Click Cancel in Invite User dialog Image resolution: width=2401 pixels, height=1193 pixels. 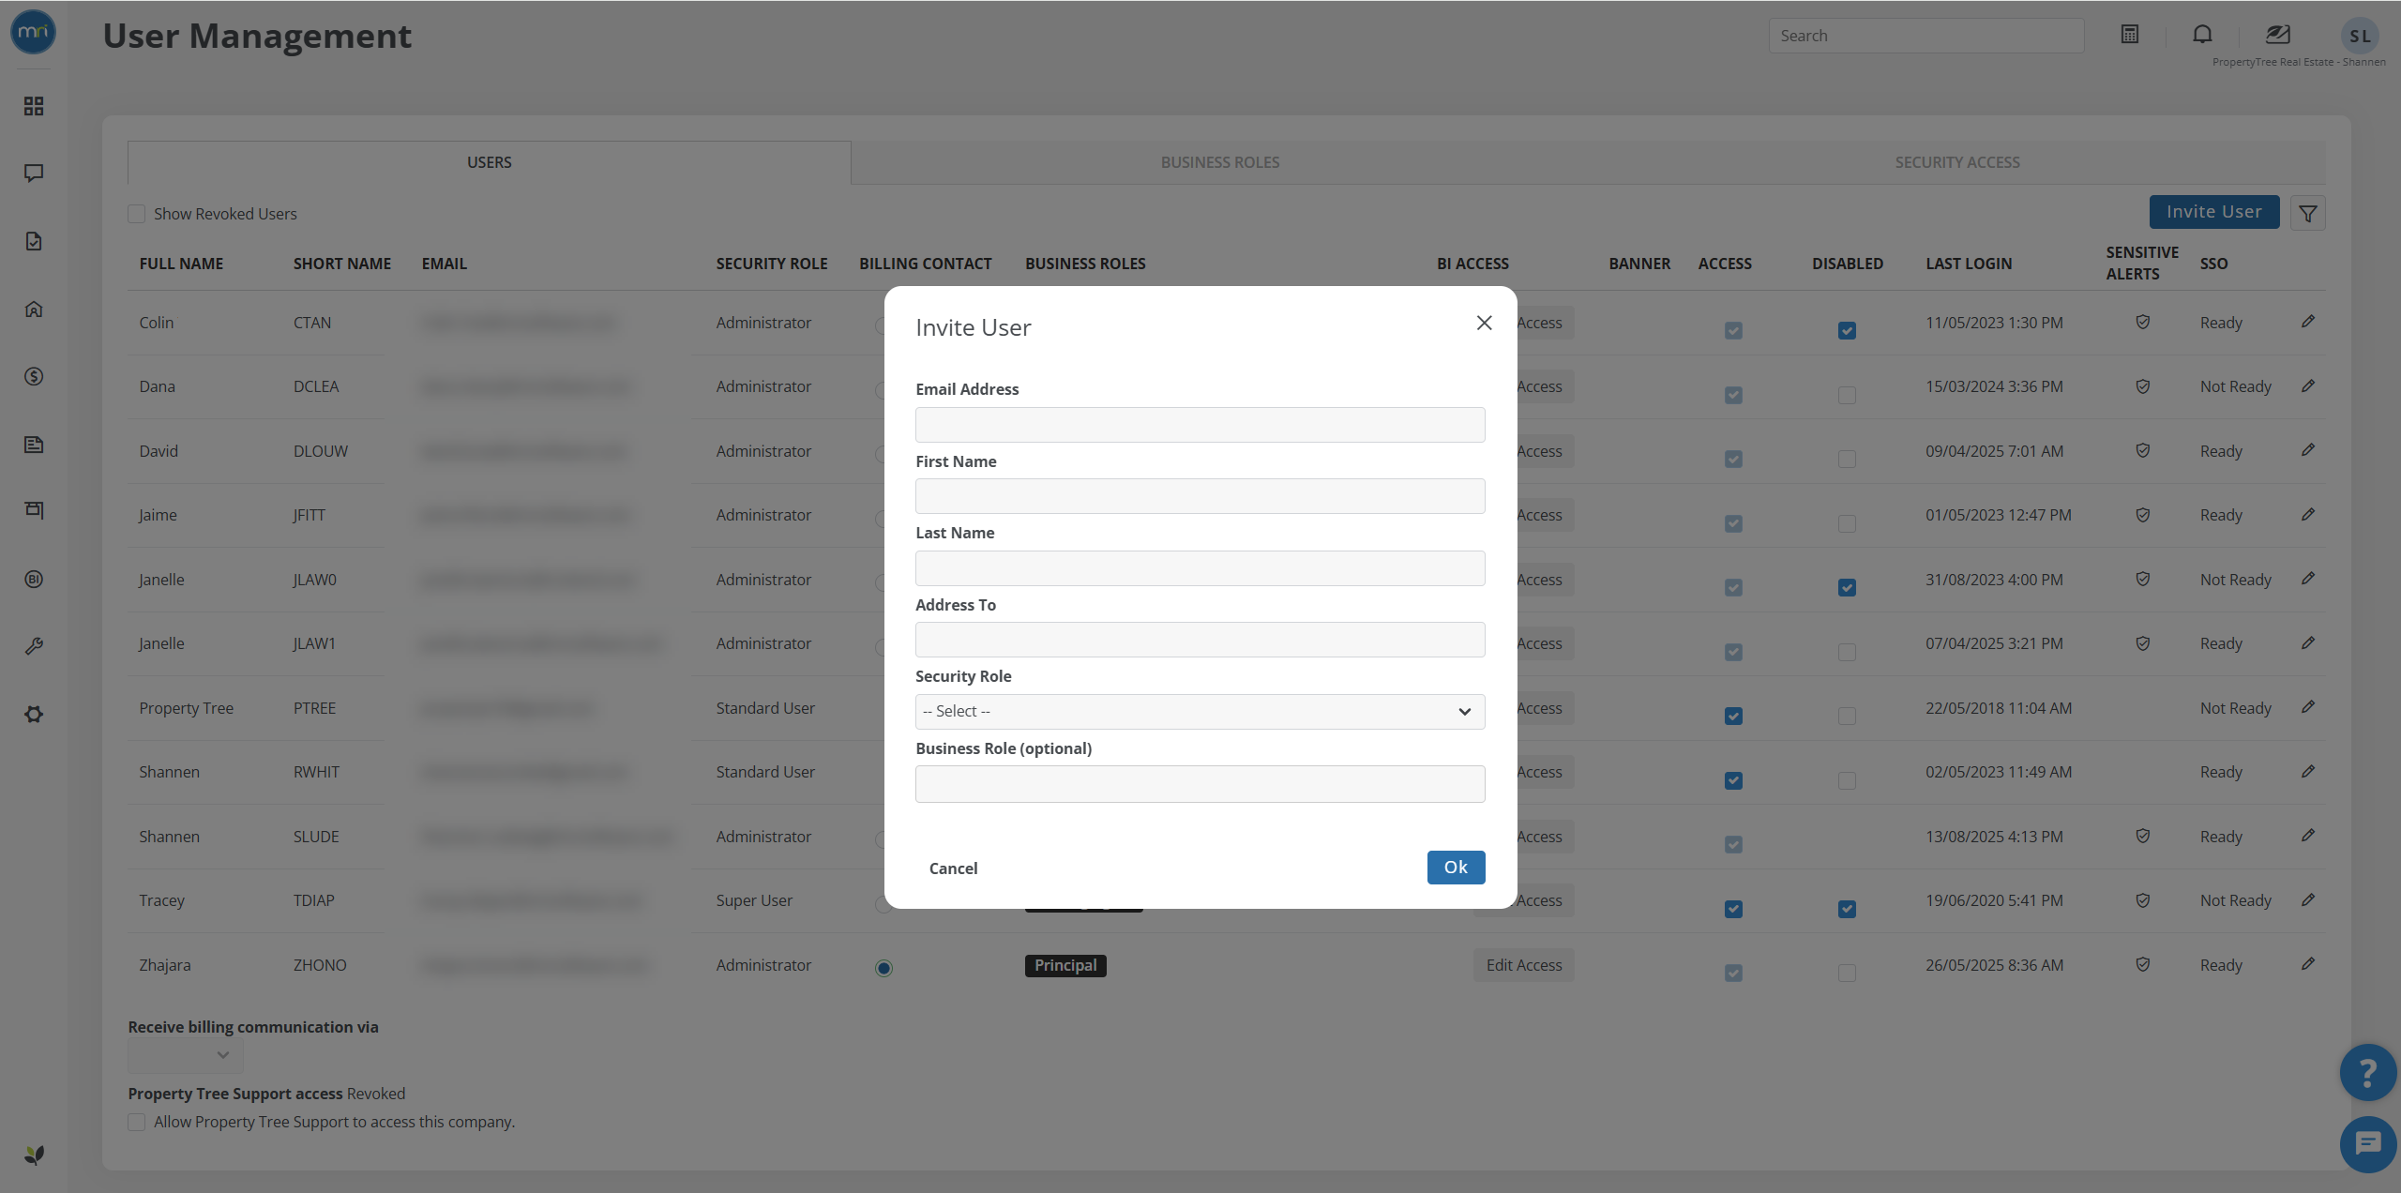(x=953, y=868)
